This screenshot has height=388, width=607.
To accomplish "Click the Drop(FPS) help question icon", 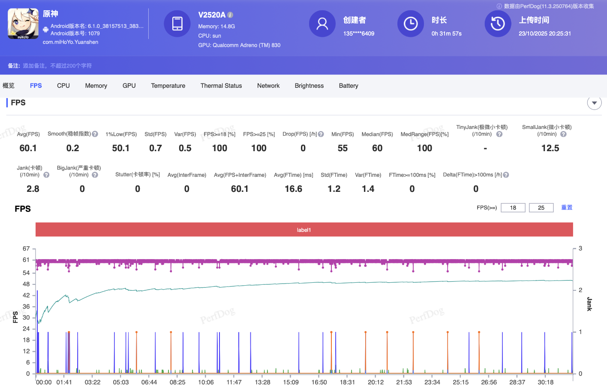I will (321, 134).
